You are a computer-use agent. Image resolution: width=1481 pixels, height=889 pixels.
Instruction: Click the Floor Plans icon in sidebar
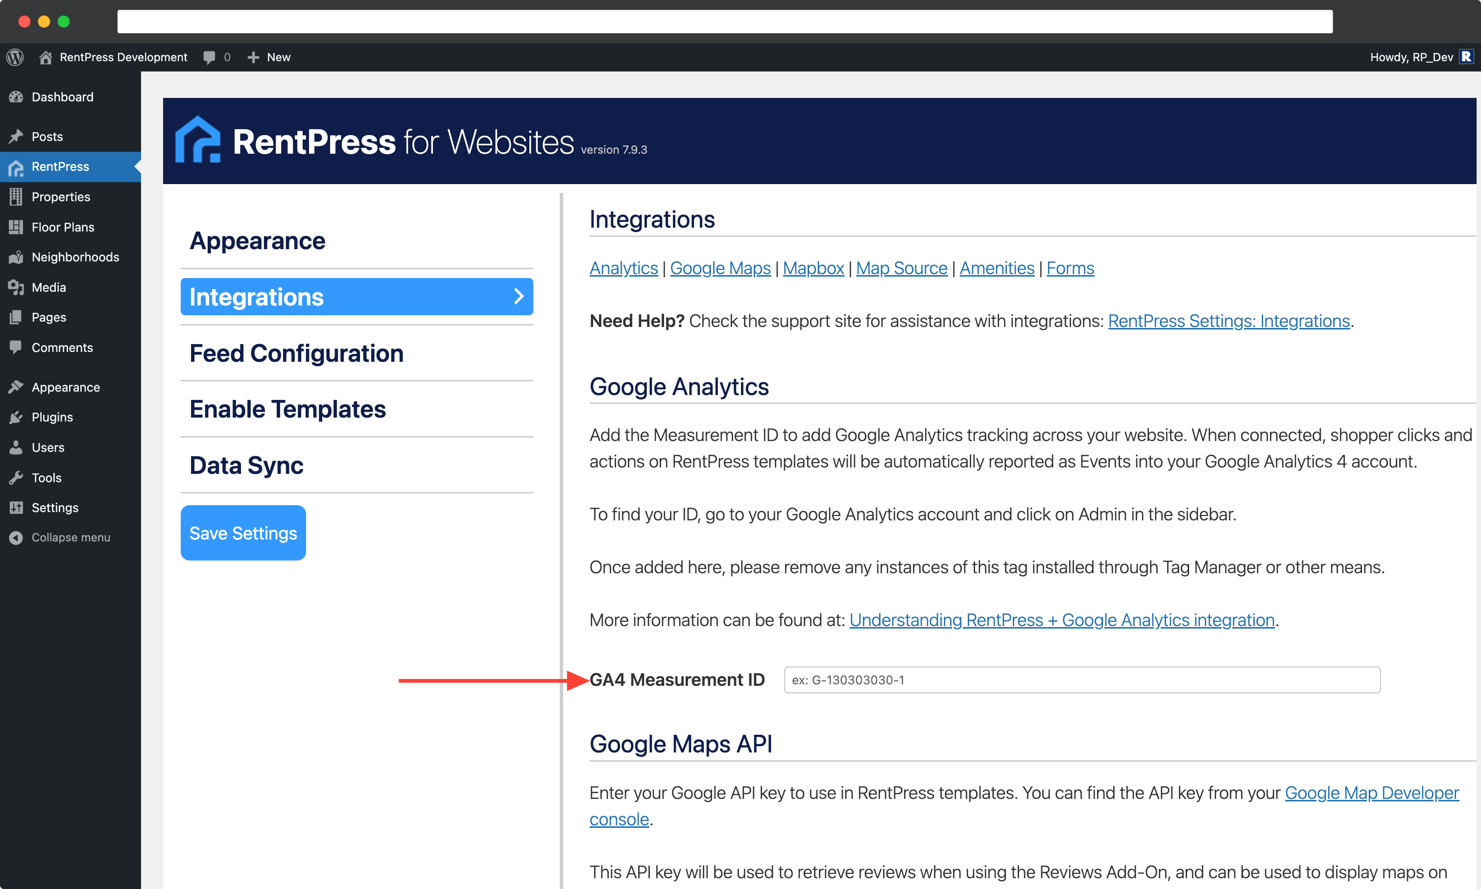tap(16, 226)
